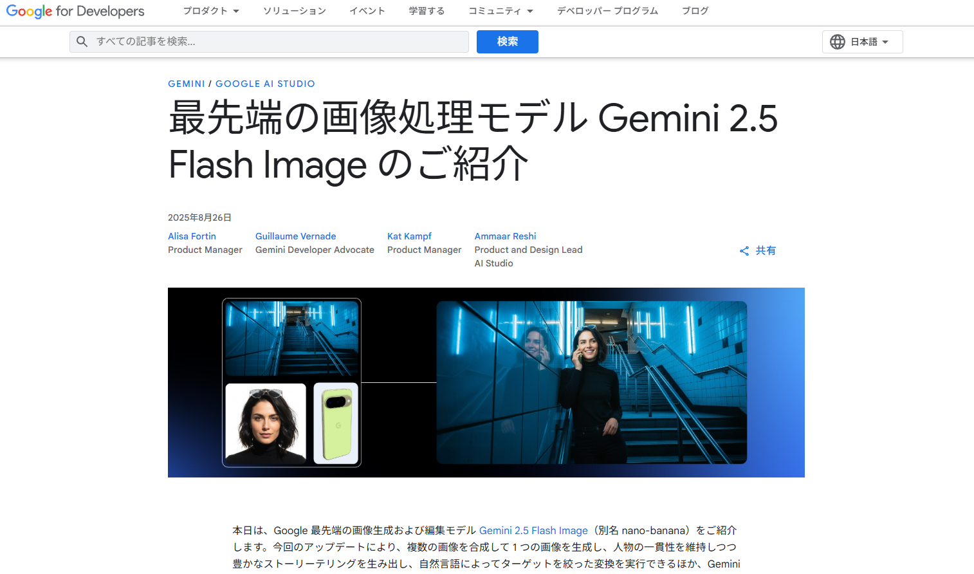The height and width of the screenshot is (574, 974).
Task: Click the Product and Design Lead text
Action: pyautogui.click(x=528, y=250)
